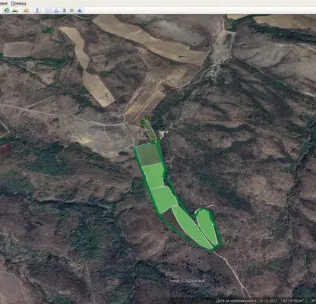Click the Save Image icon in the toolbar

point(65,11)
